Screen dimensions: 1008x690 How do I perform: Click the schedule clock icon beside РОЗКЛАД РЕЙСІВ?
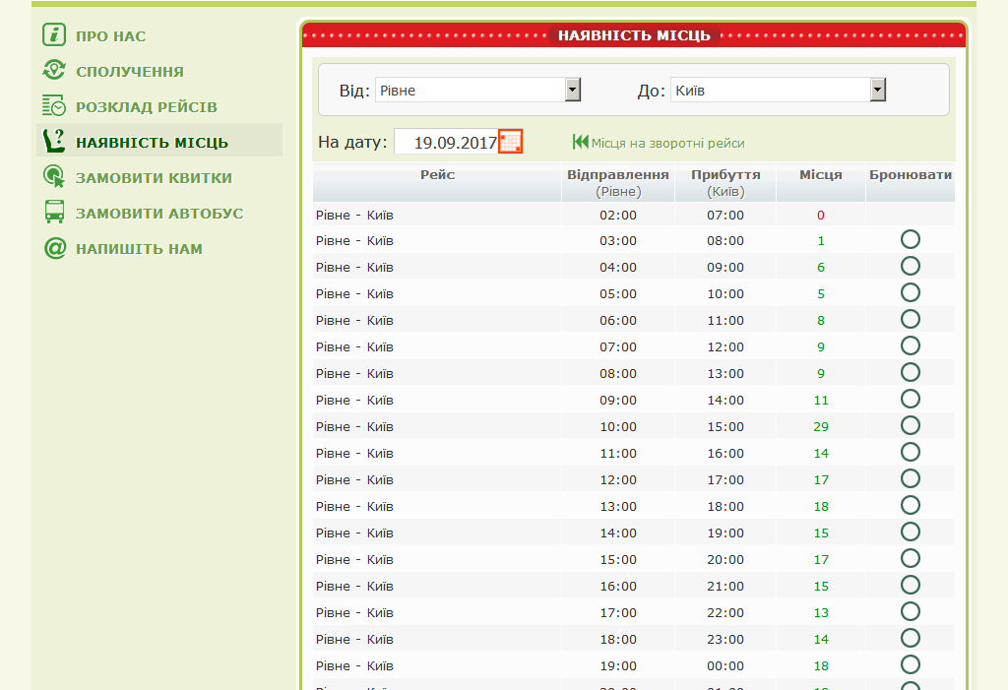point(54,105)
